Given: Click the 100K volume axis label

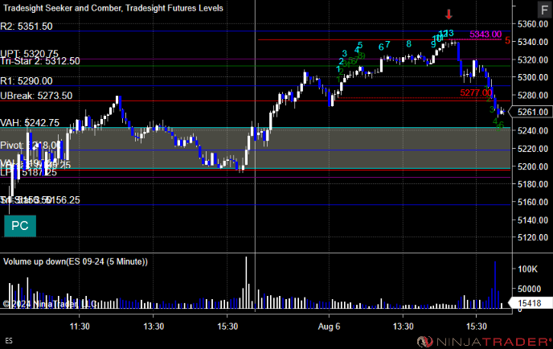Looking at the screenshot, I should coord(527,269).
